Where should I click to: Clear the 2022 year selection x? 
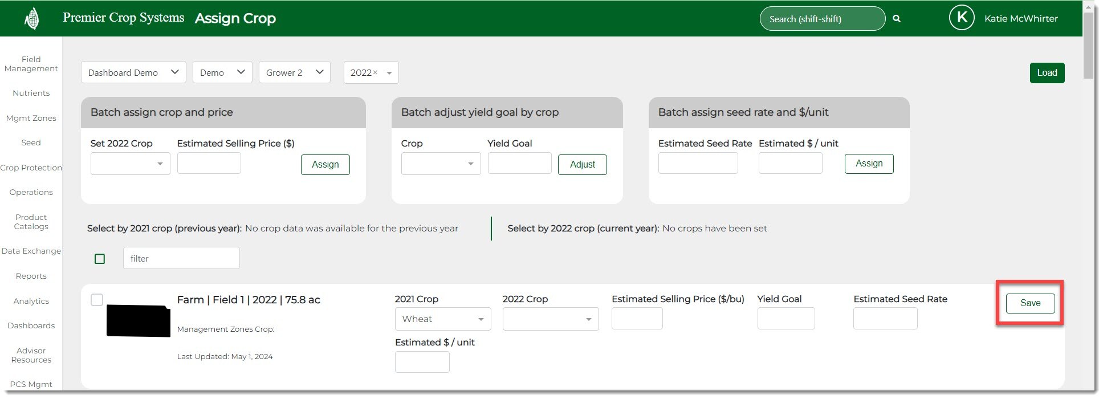pos(375,72)
